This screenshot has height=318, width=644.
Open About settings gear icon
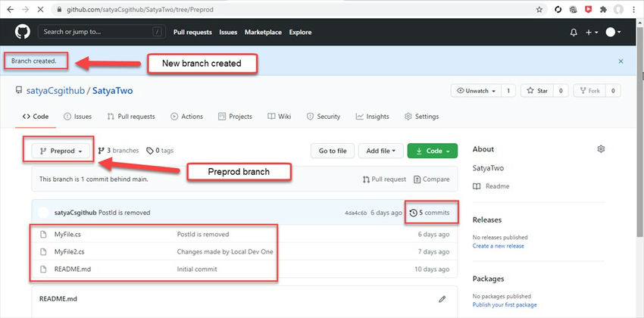601,149
